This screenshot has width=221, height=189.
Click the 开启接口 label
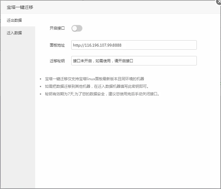57,28
